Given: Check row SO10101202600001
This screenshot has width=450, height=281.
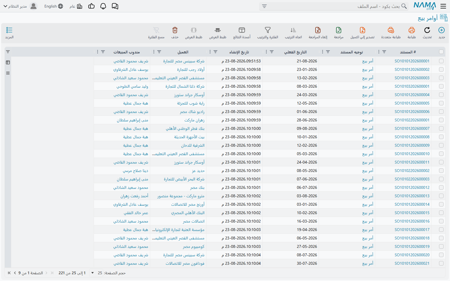Looking at the screenshot, I should pyautogui.click(x=441, y=61).
